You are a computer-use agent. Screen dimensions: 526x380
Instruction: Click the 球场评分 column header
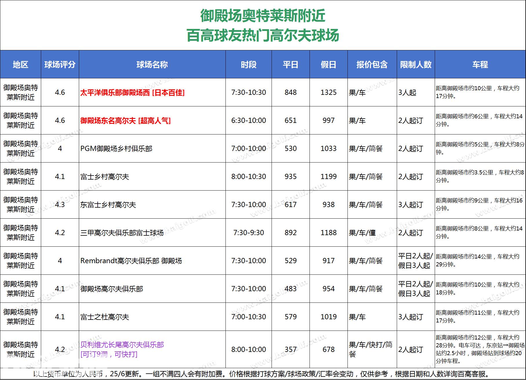(x=60, y=64)
